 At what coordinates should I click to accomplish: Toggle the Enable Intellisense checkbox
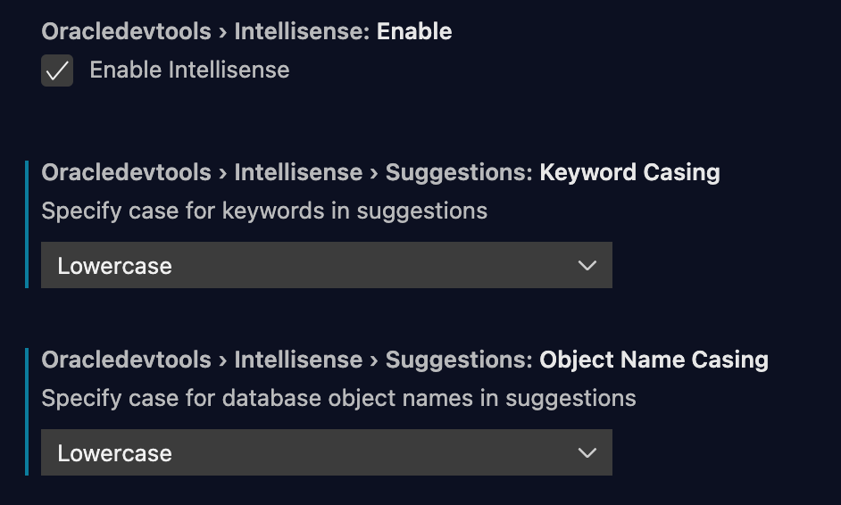(x=57, y=70)
